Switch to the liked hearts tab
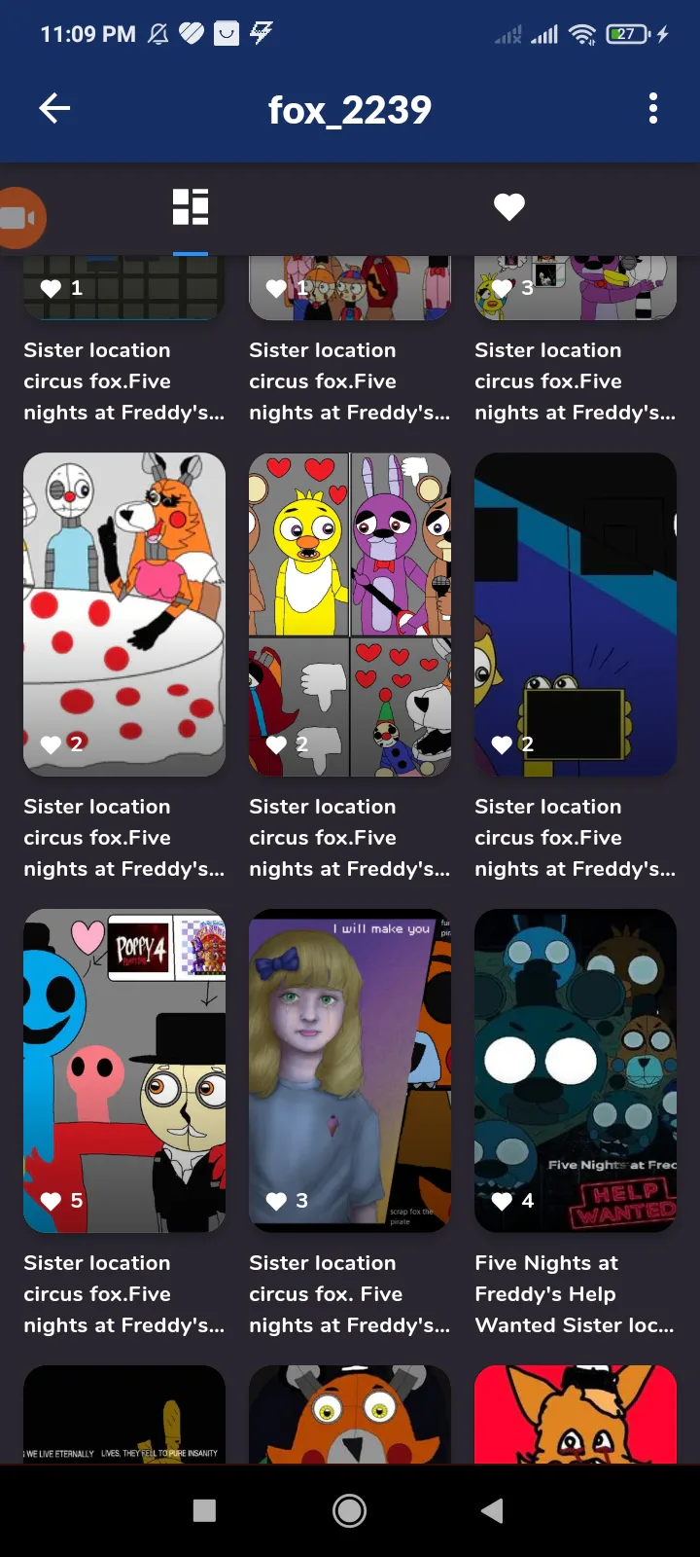 [x=509, y=206]
